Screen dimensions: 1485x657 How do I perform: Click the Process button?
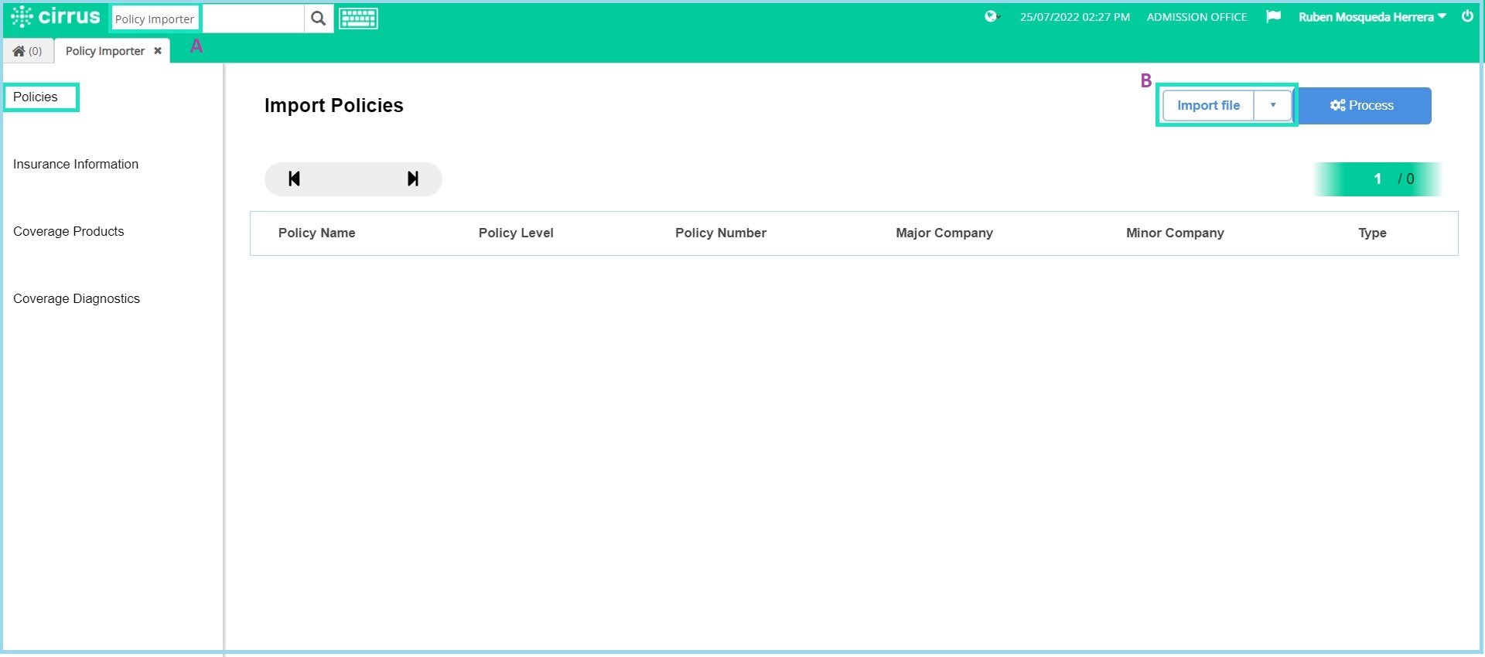click(1364, 105)
